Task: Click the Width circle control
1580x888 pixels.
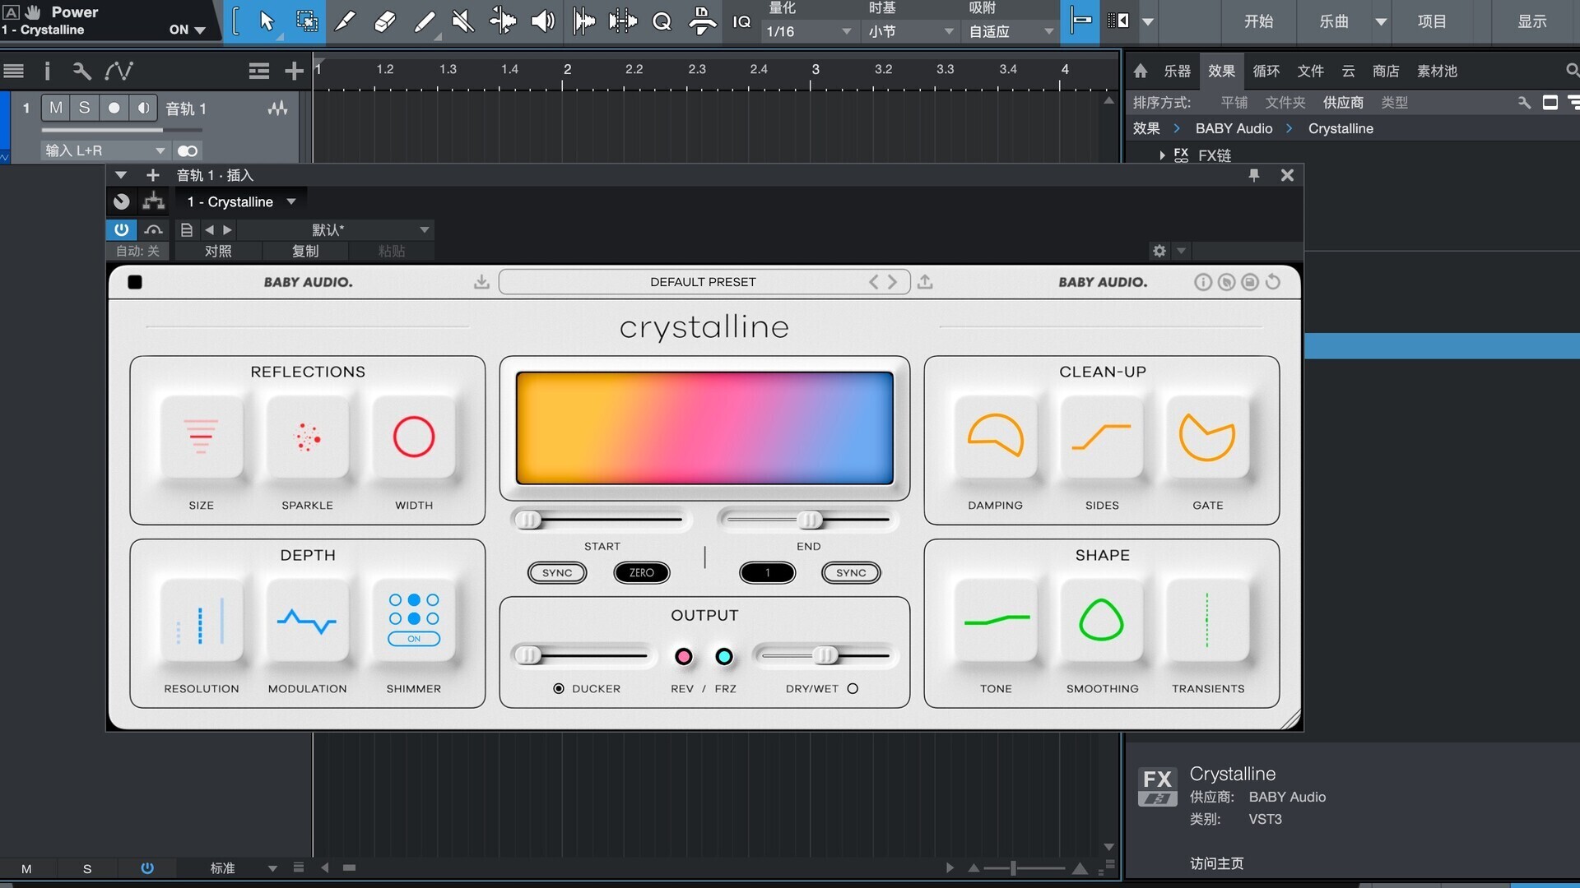Action: (414, 437)
